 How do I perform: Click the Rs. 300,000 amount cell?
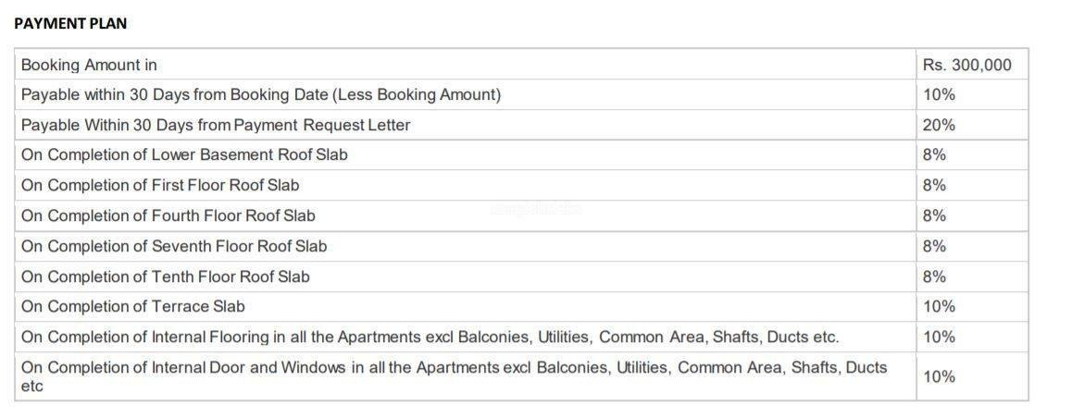966,65
